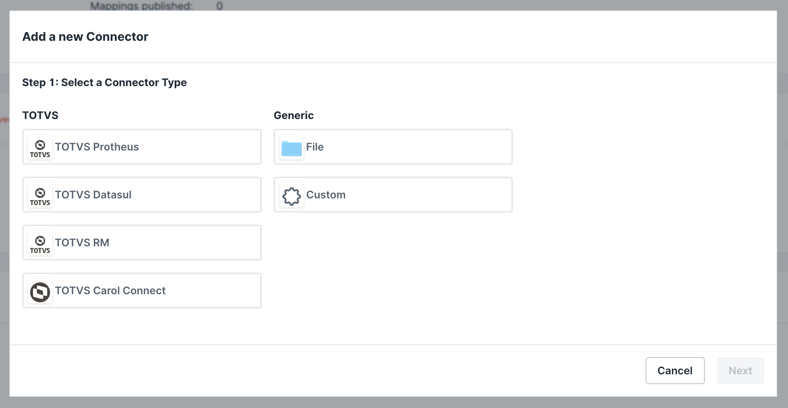Choose the TOTVS Datasul connector card

click(x=142, y=195)
